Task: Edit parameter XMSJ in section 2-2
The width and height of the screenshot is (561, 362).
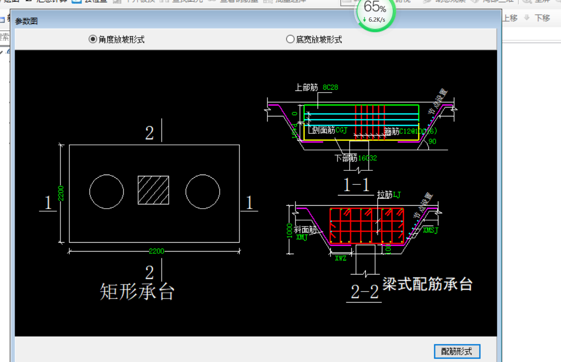Action: (x=430, y=230)
